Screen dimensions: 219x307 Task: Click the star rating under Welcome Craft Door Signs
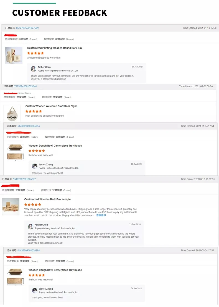(x=34, y=111)
